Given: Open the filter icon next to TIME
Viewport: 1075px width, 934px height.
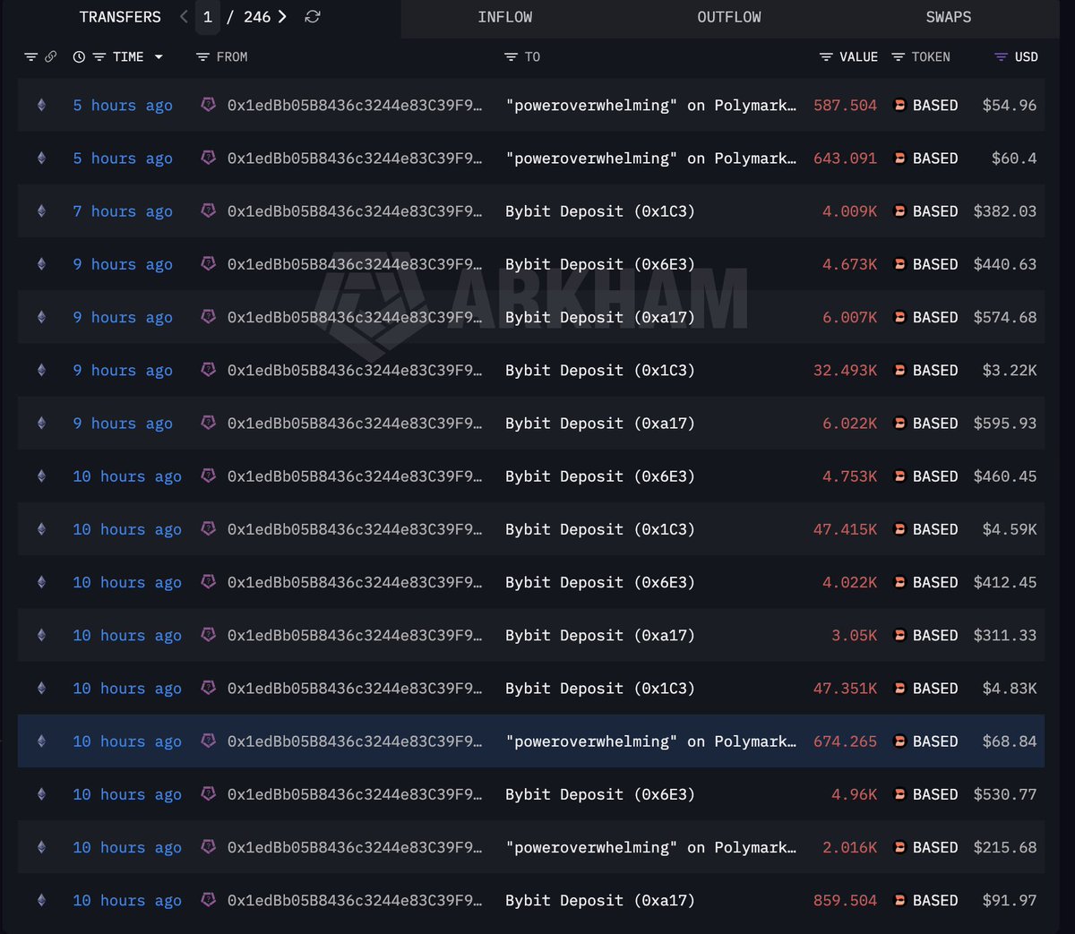Looking at the screenshot, I should 99,56.
